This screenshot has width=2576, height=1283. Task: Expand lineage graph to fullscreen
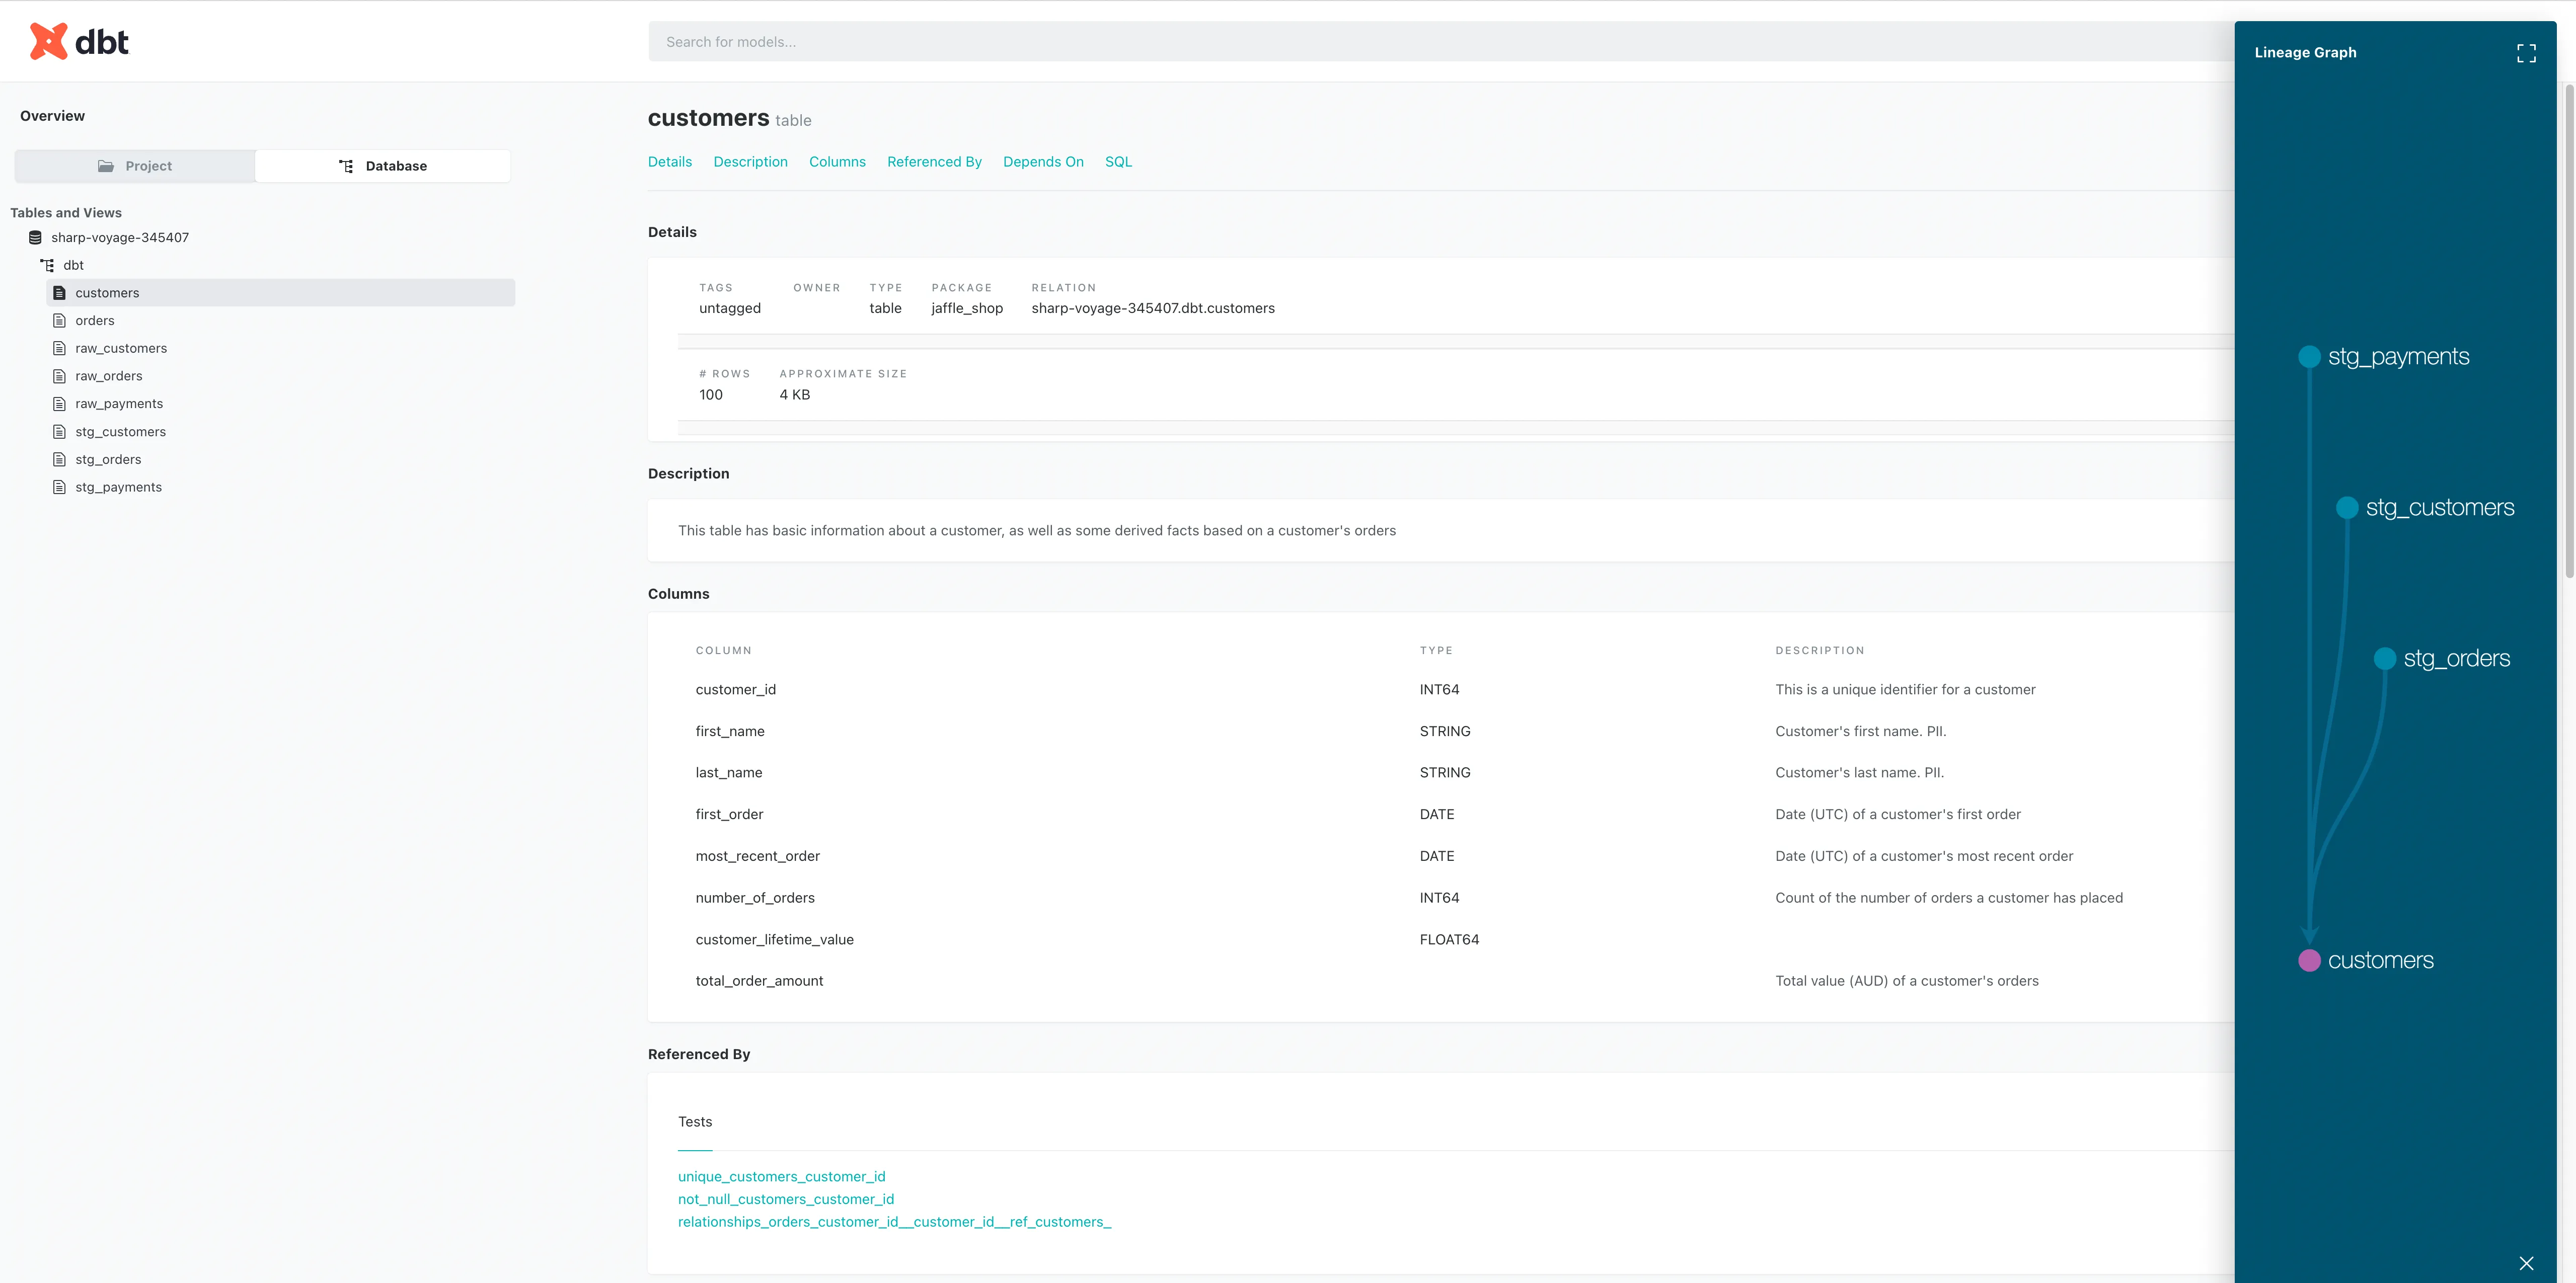(2526, 53)
